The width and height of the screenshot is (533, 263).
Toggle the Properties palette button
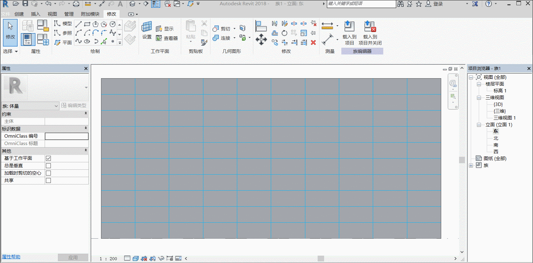tap(28, 39)
